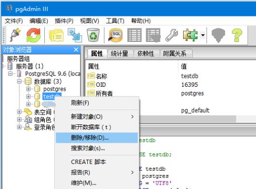
Task: Click the OID property row
Action: point(171,84)
